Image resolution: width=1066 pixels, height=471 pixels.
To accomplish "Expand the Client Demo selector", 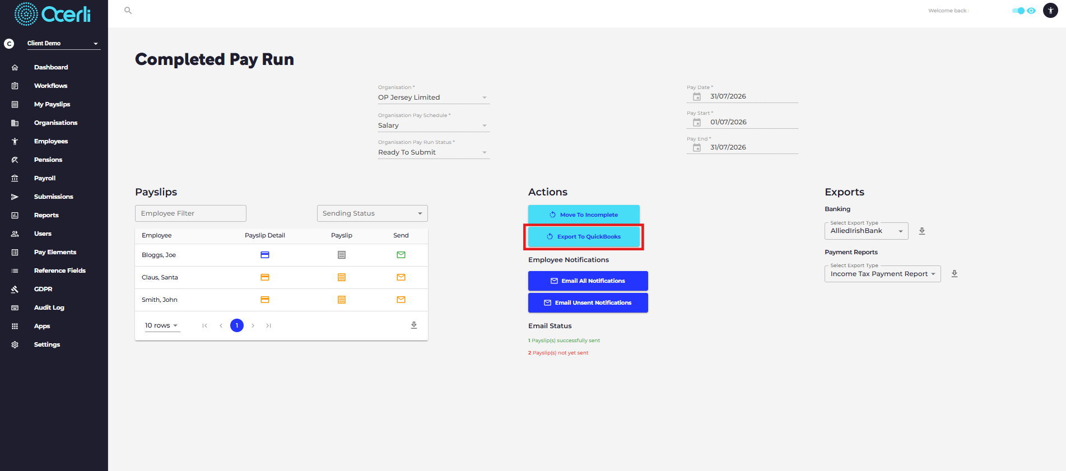I will pyautogui.click(x=63, y=43).
